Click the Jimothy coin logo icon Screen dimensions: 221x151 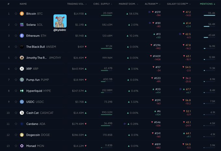point(22,58)
